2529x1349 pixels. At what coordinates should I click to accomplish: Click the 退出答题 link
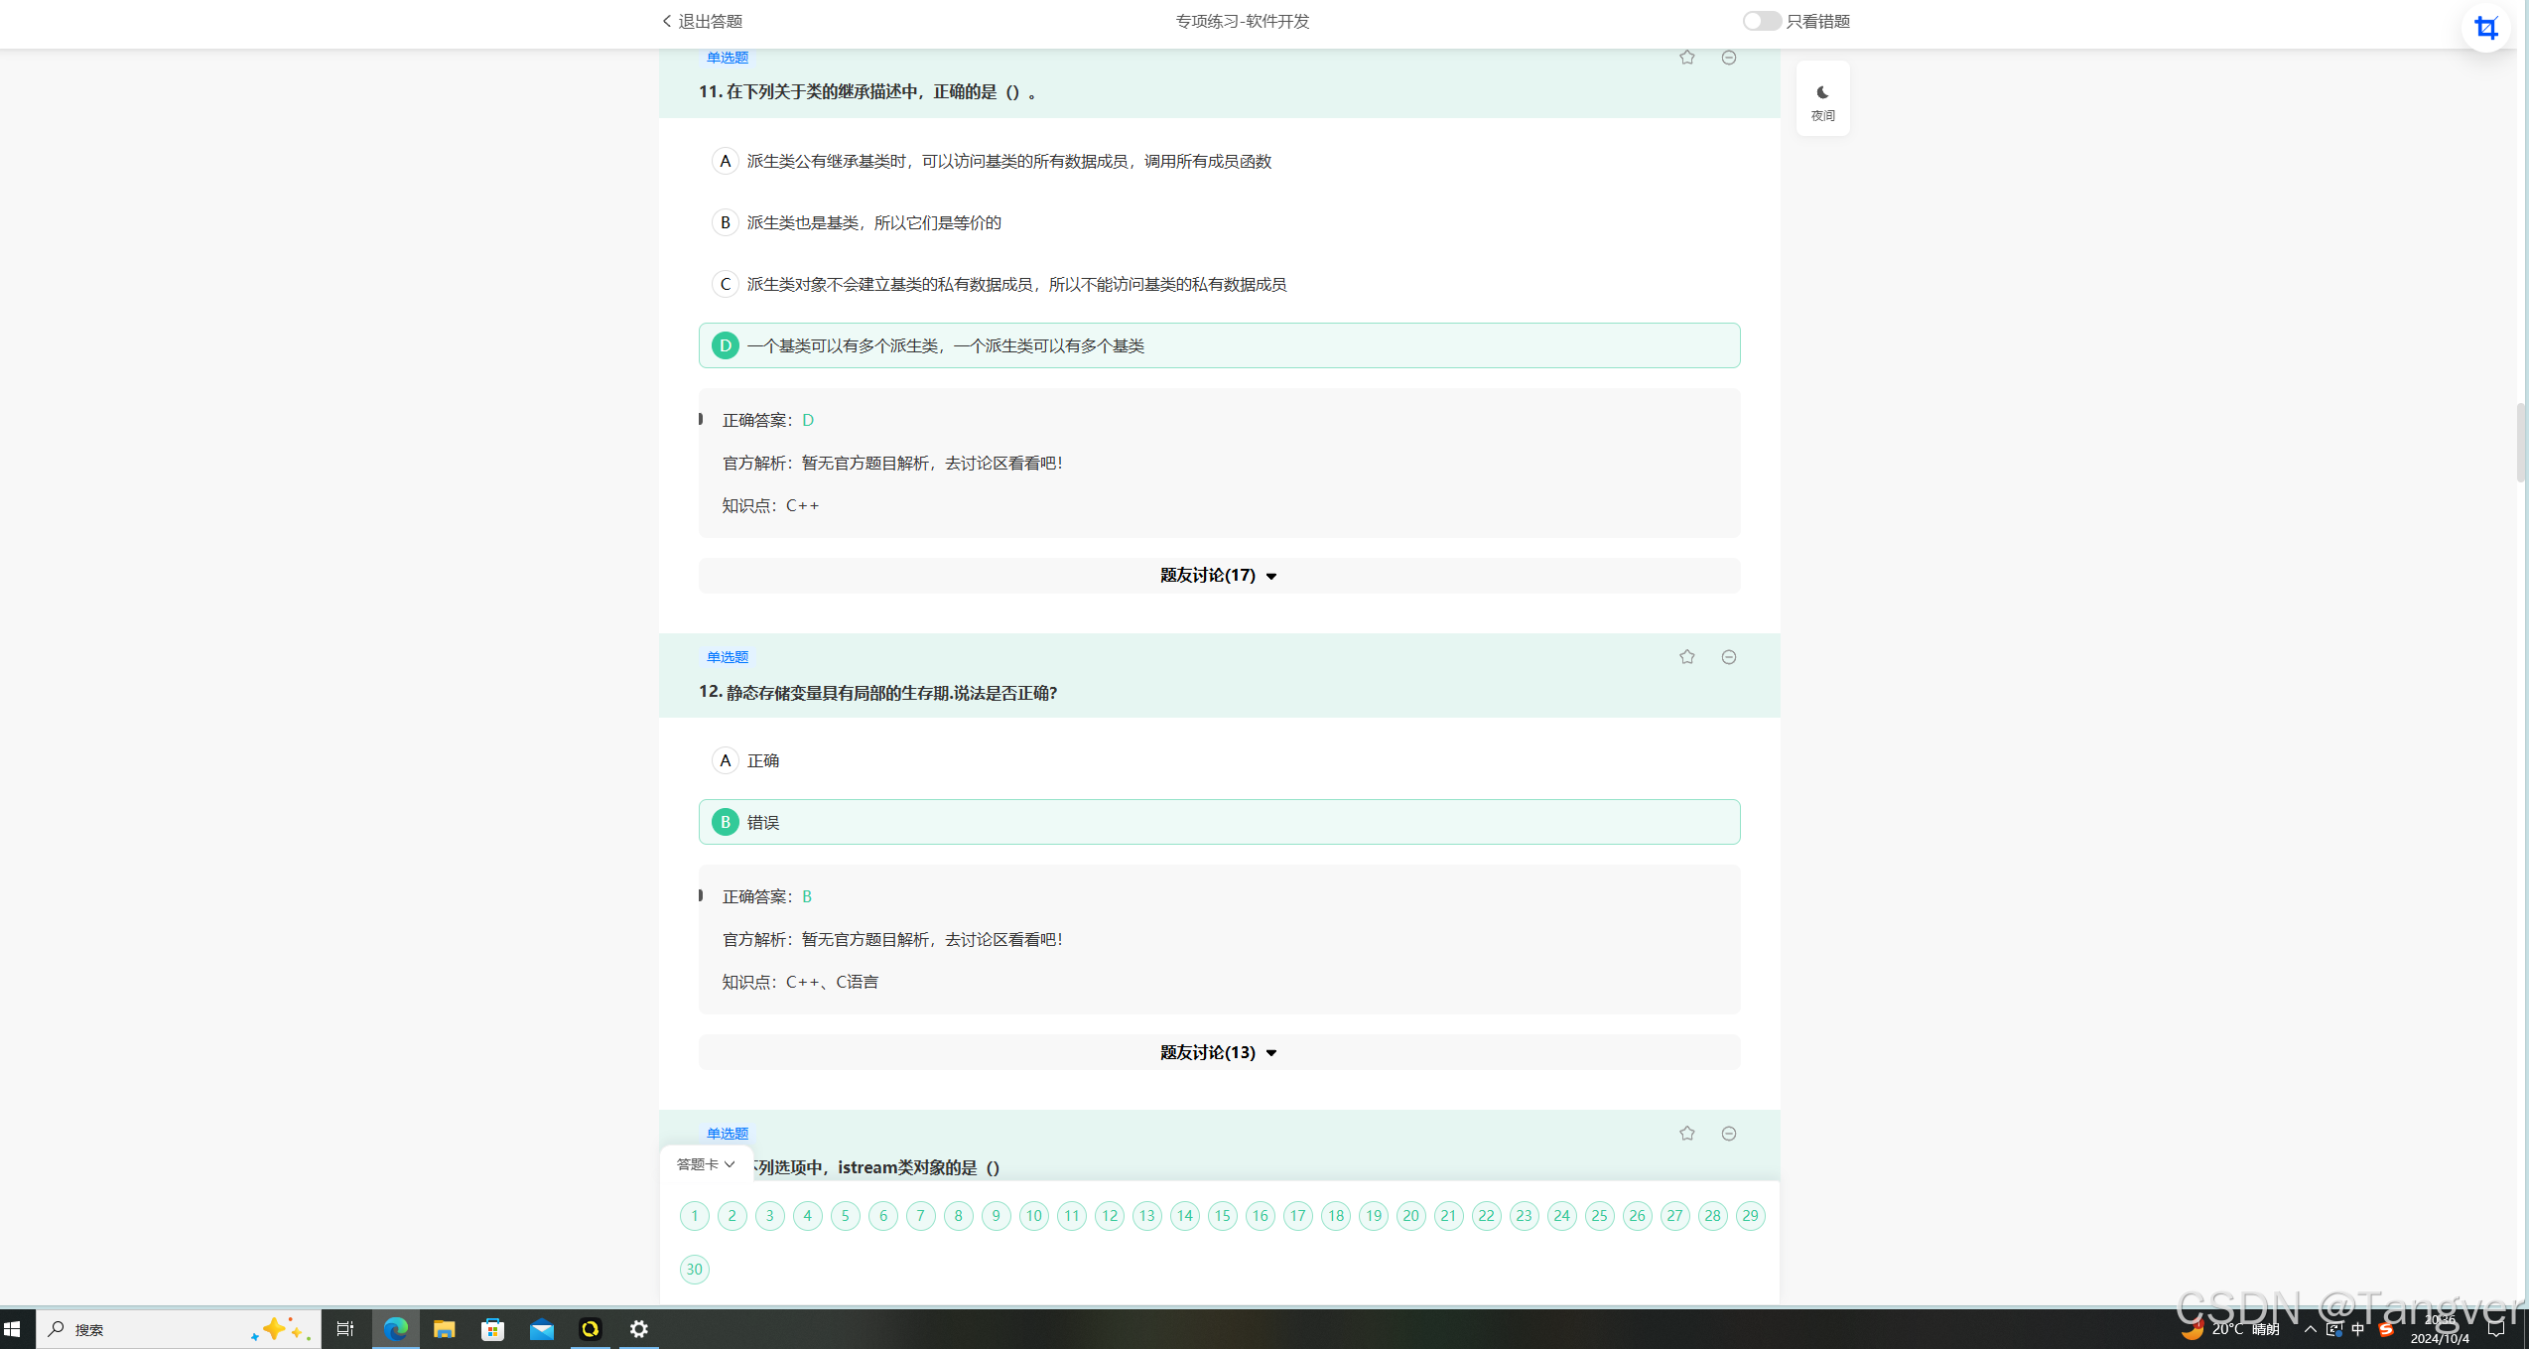click(x=710, y=21)
